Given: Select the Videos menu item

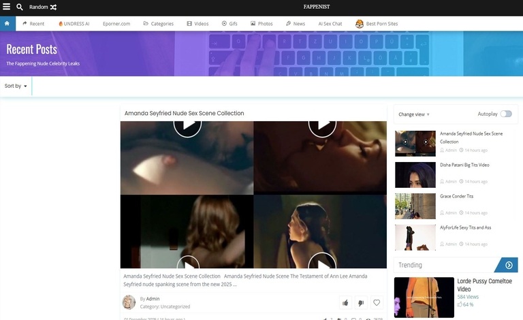Looking at the screenshot, I should [x=197, y=23].
